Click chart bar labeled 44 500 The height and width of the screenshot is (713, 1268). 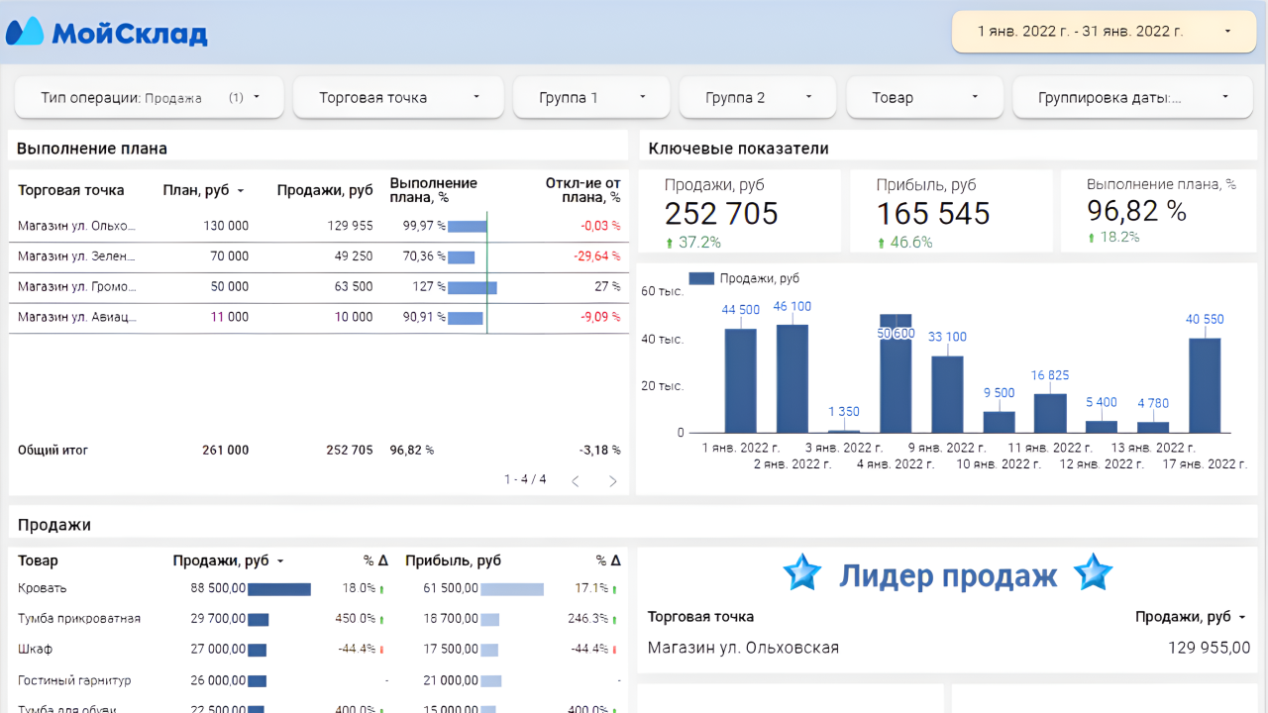[x=741, y=380]
